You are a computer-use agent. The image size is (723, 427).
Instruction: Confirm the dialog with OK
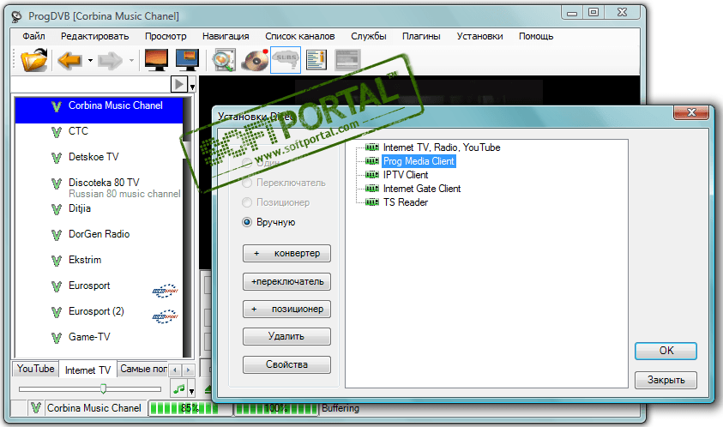pyautogui.click(x=666, y=351)
